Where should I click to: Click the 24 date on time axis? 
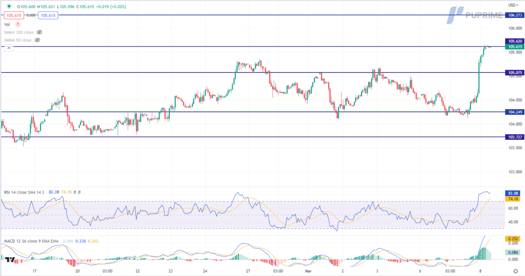pos(205,271)
